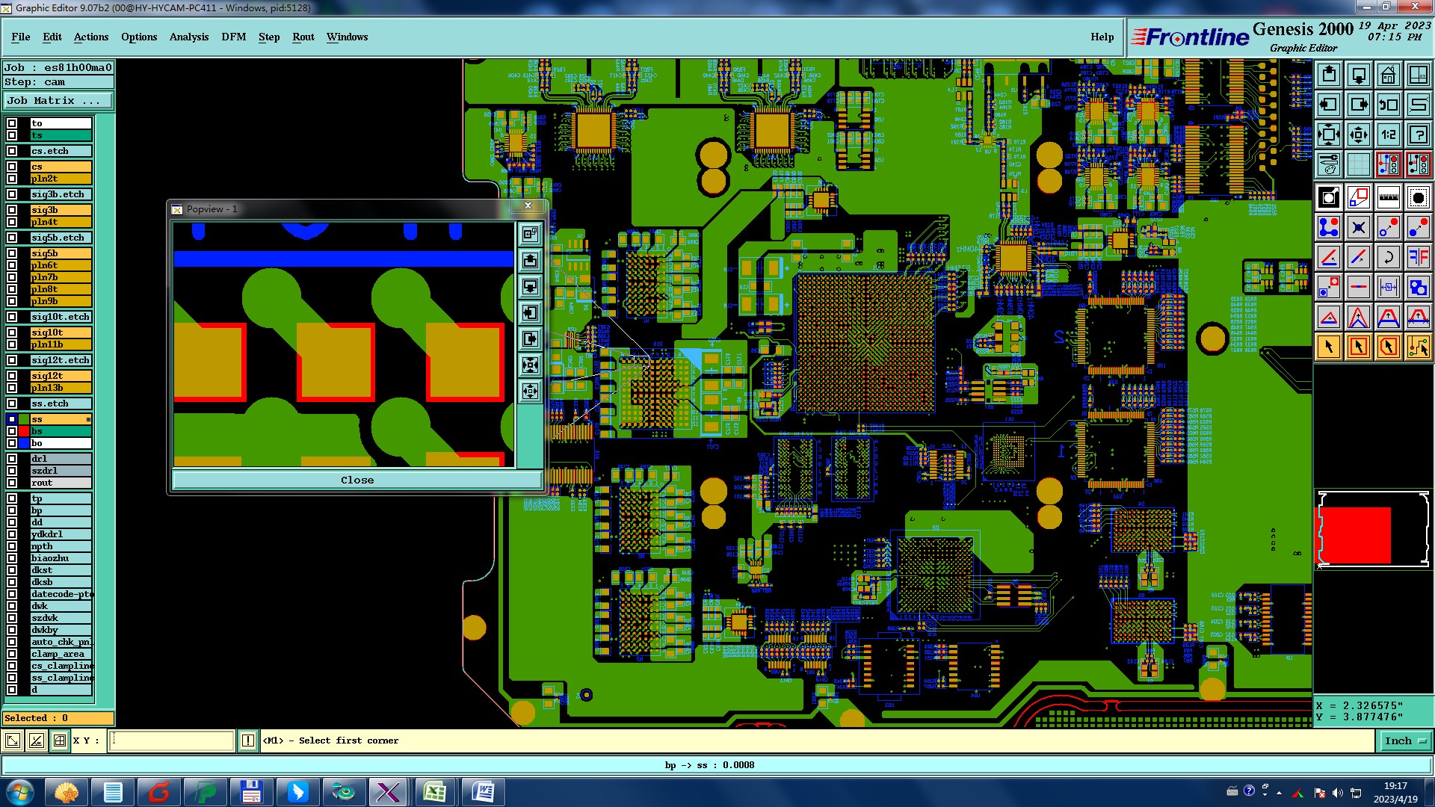This screenshot has height=807, width=1435.
Task: Click the flip/mirror feature icon (red-blue F)
Action: [x=1418, y=257]
